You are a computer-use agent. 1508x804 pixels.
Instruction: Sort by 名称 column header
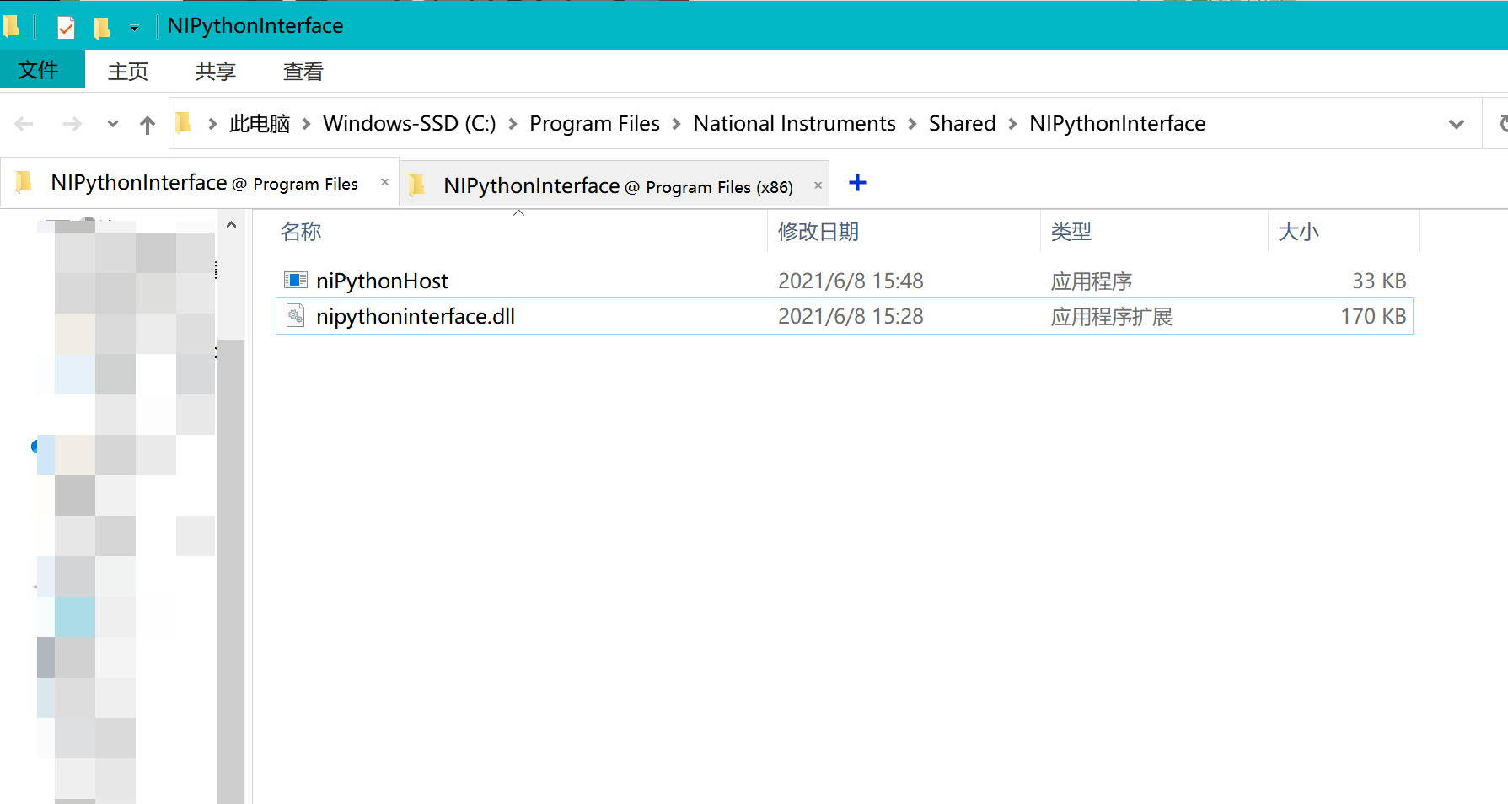pyautogui.click(x=301, y=232)
